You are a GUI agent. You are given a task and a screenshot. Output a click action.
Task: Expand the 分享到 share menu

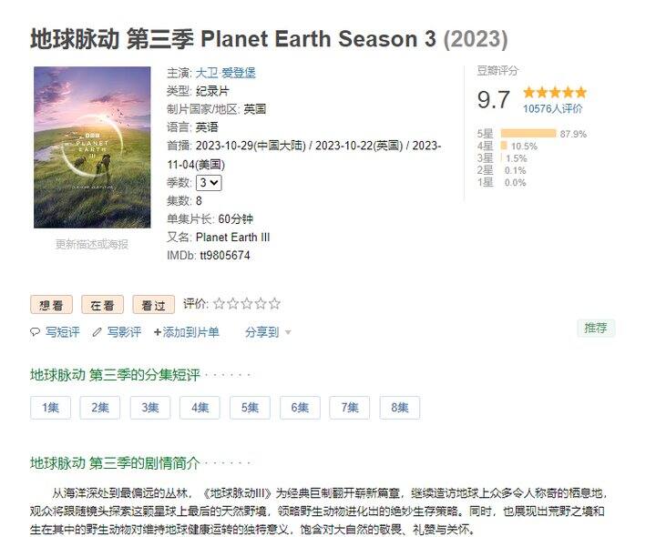[x=261, y=332]
